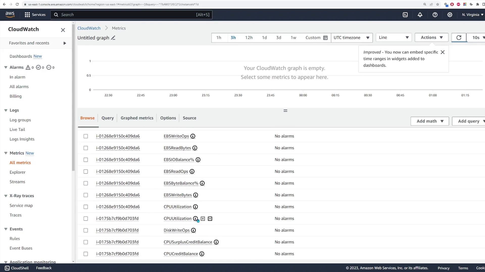This screenshot has width=485, height=272.
Task: Check the EBSReadOps row checkbox
Action: point(86,172)
